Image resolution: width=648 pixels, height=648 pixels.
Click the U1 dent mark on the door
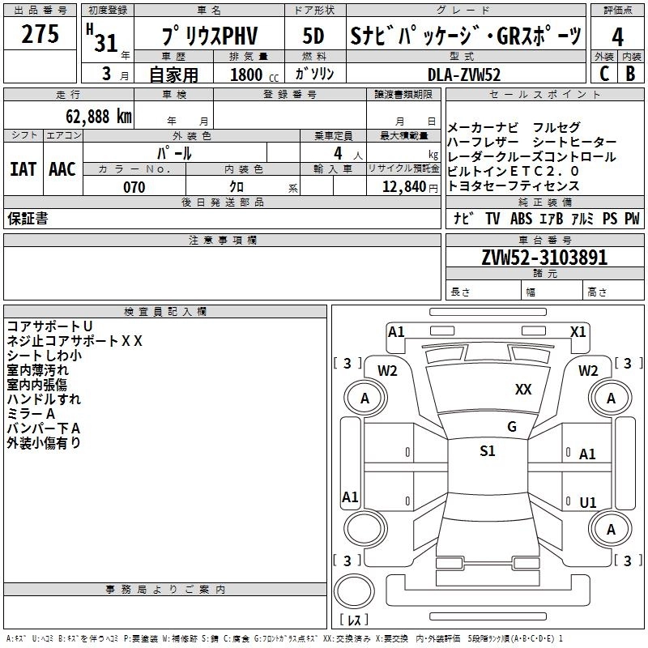(588, 502)
